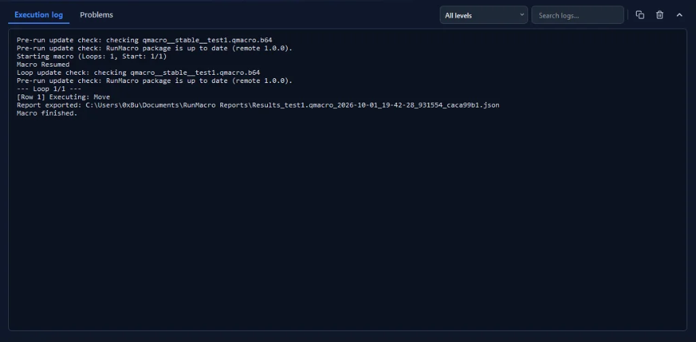This screenshot has width=696, height=342.
Task: Click the 'Macro Resumed' log line
Action: (43, 65)
